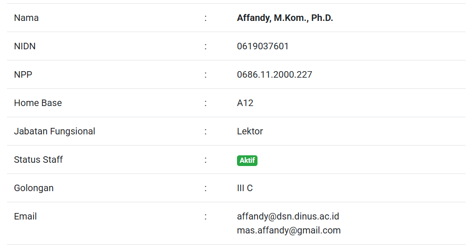Click the Nama field label
The height and width of the screenshot is (246, 474).
(x=27, y=18)
